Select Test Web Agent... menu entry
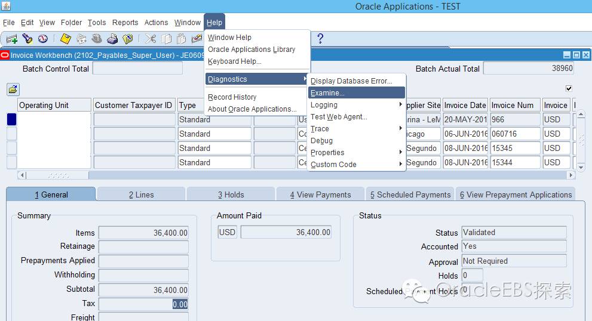The width and height of the screenshot is (592, 321). [357, 116]
